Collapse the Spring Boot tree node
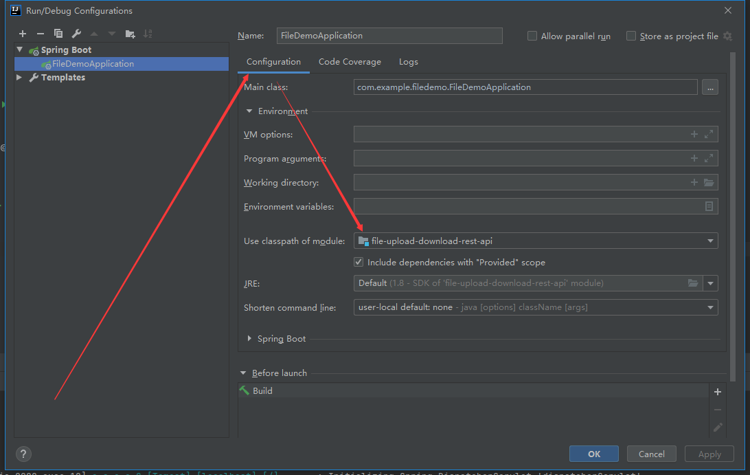The height and width of the screenshot is (475, 750). click(20, 49)
